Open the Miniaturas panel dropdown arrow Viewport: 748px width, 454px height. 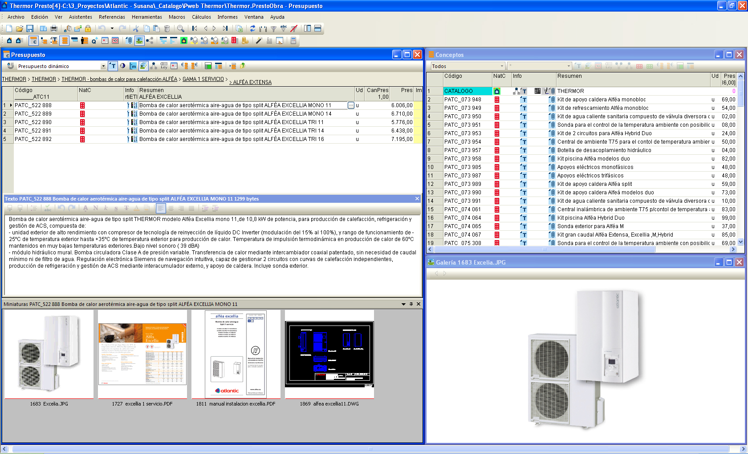(x=404, y=304)
